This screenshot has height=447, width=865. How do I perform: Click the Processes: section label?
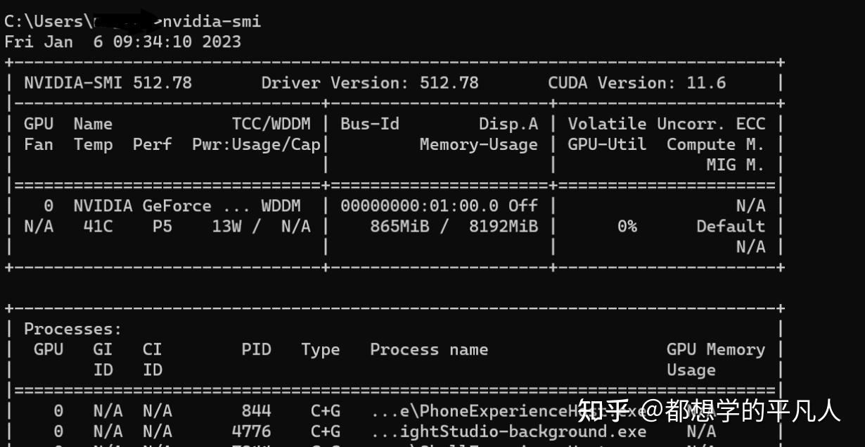click(x=73, y=329)
